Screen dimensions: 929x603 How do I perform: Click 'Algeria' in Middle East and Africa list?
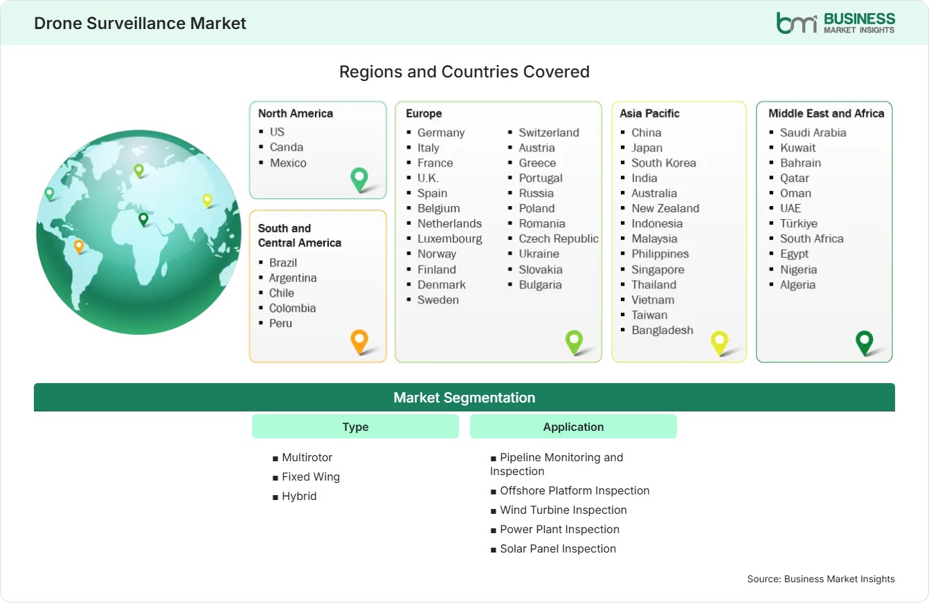click(798, 285)
